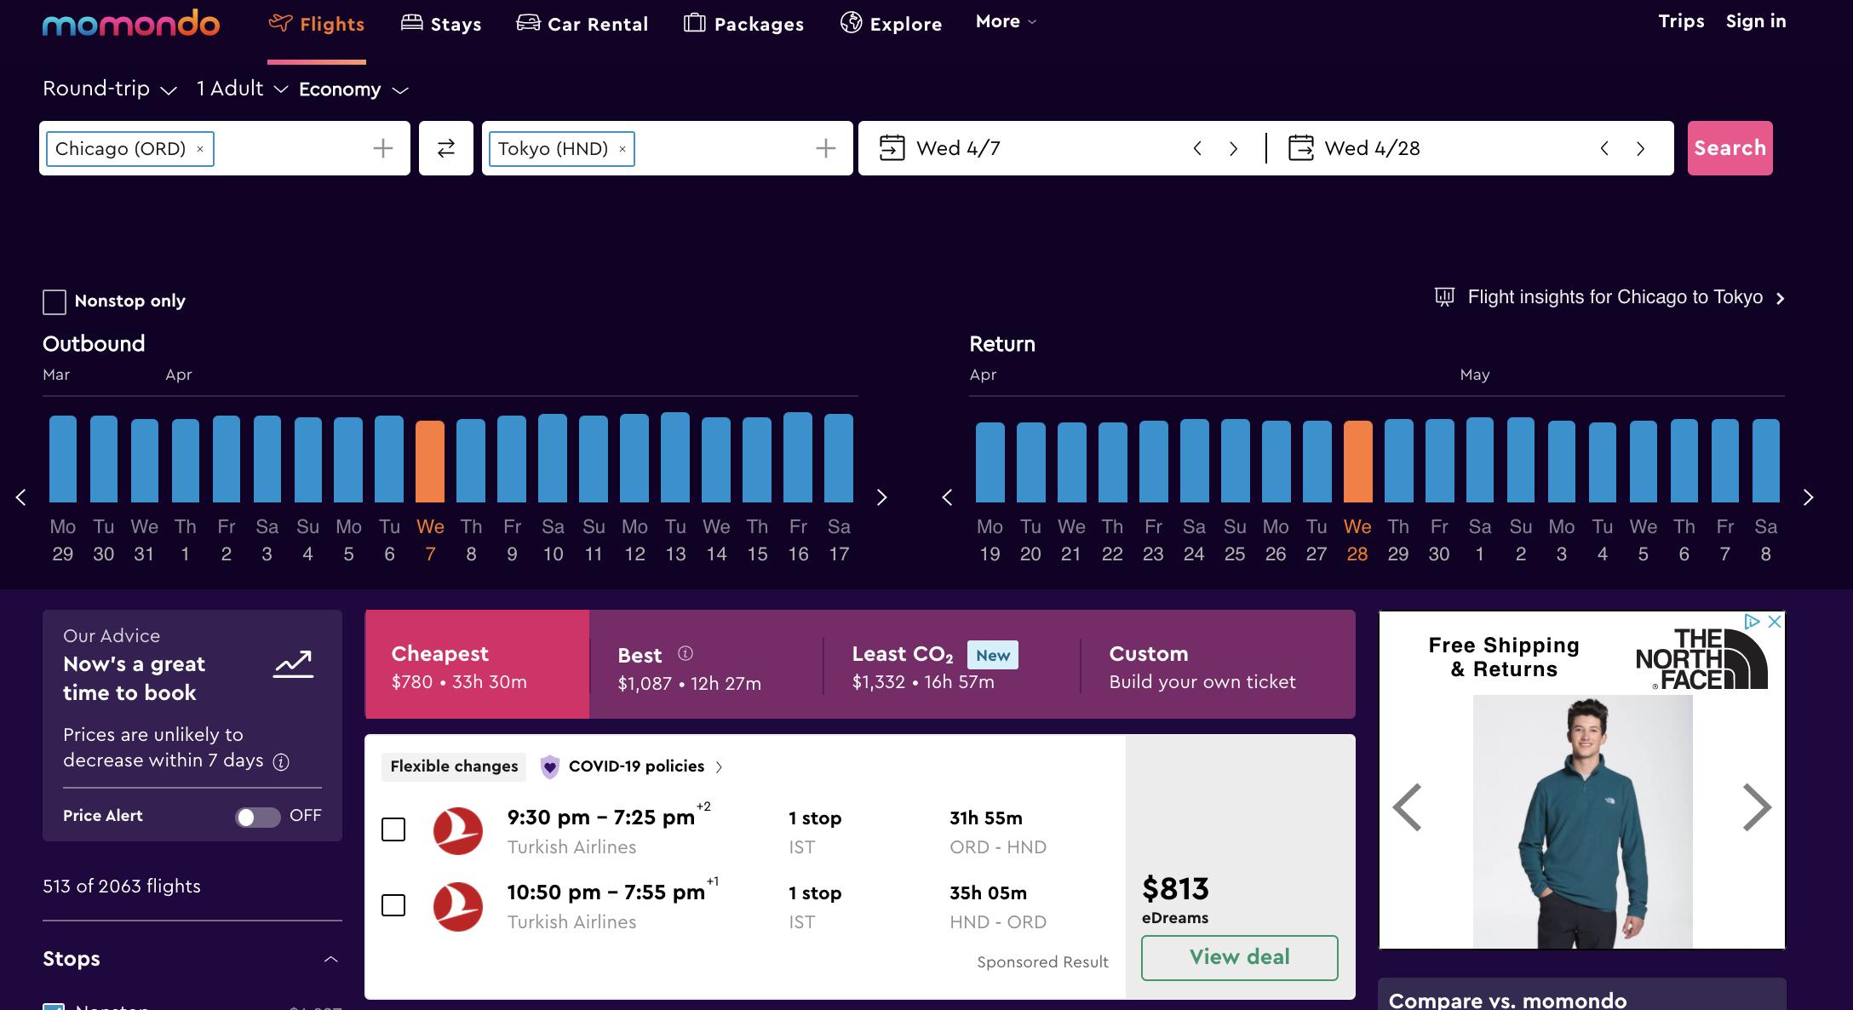The image size is (1853, 1010).
Task: Select the Best tab option
Action: pos(691,665)
